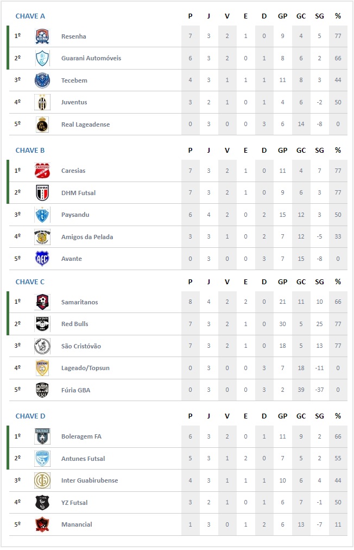Click the Manancial team crest
The image size is (354, 550).
tap(42, 524)
